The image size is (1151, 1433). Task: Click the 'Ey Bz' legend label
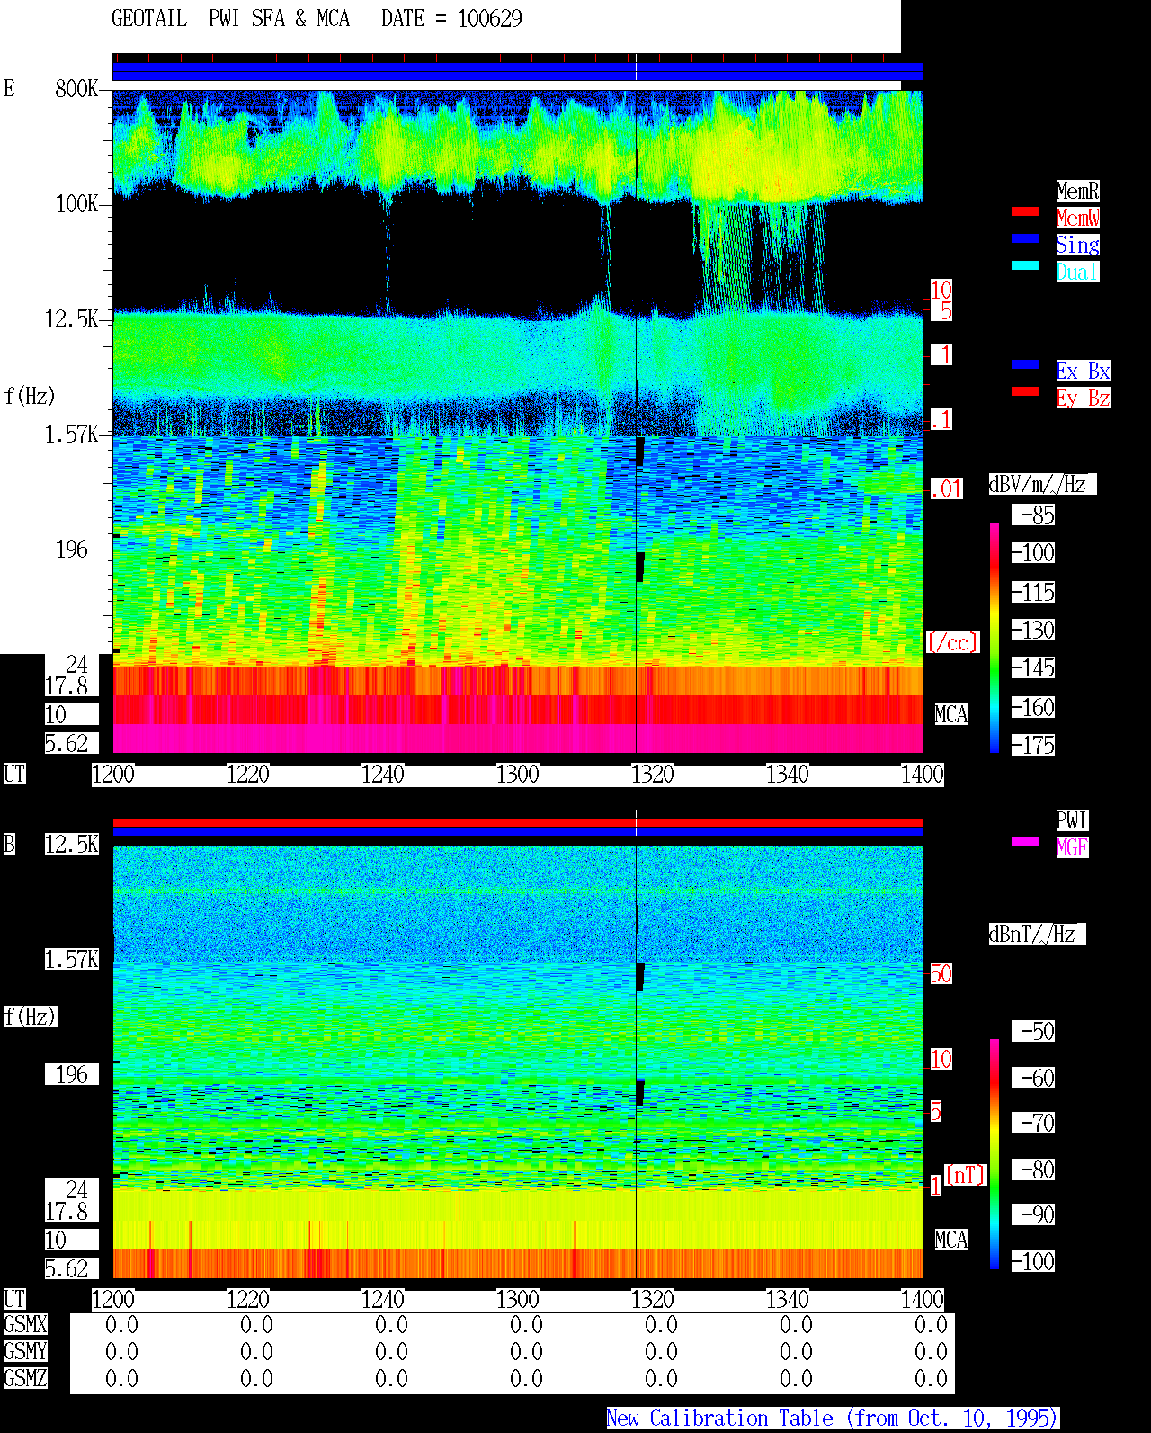(1083, 398)
